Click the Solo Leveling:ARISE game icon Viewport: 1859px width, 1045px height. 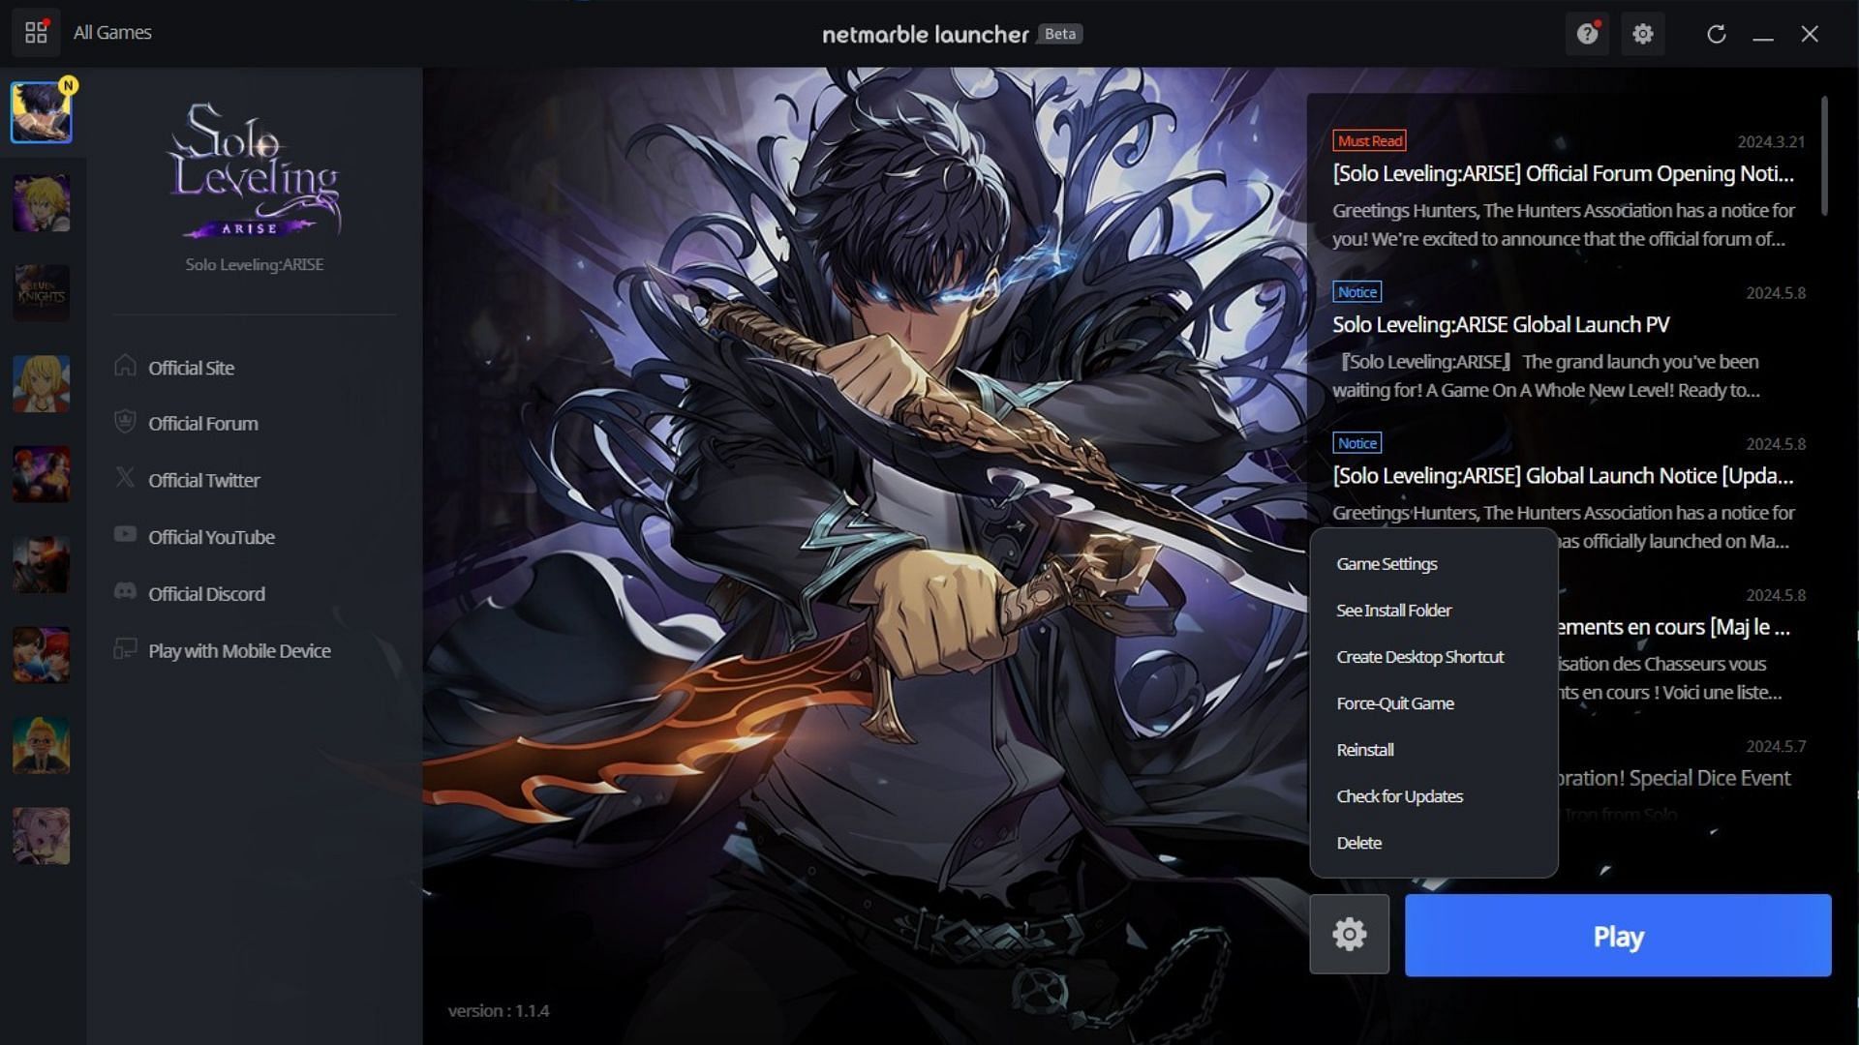[41, 111]
